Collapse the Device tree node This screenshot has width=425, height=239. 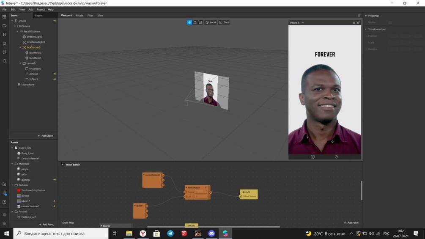point(12,21)
